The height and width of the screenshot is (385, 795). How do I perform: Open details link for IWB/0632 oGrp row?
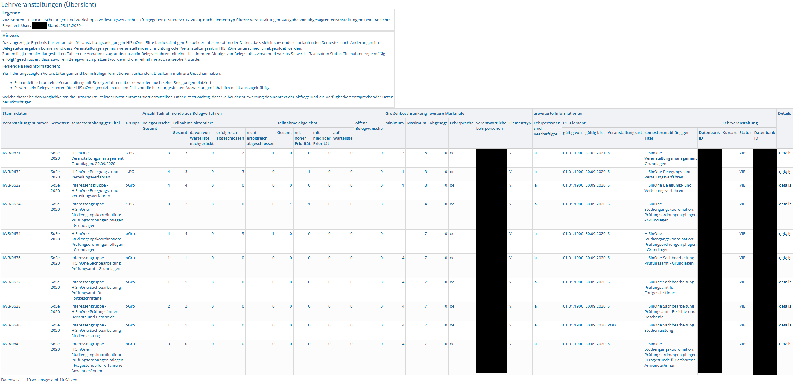point(785,185)
